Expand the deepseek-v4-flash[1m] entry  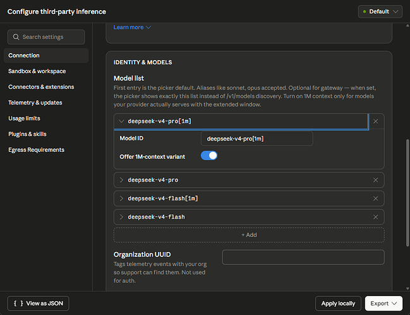coord(121,198)
